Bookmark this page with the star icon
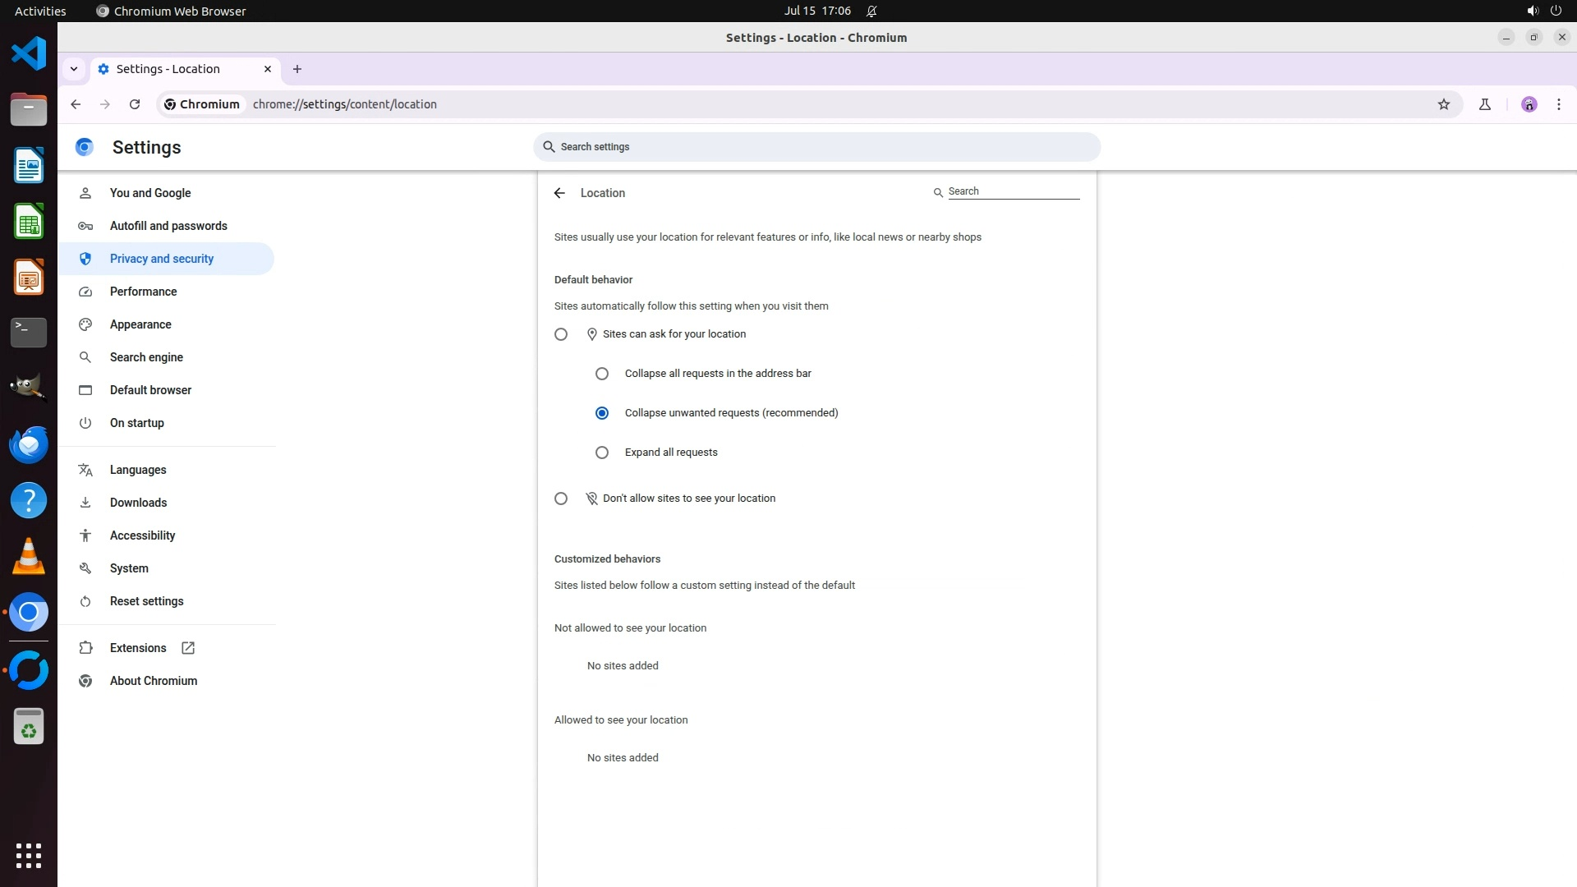The image size is (1577, 887). (x=1444, y=104)
